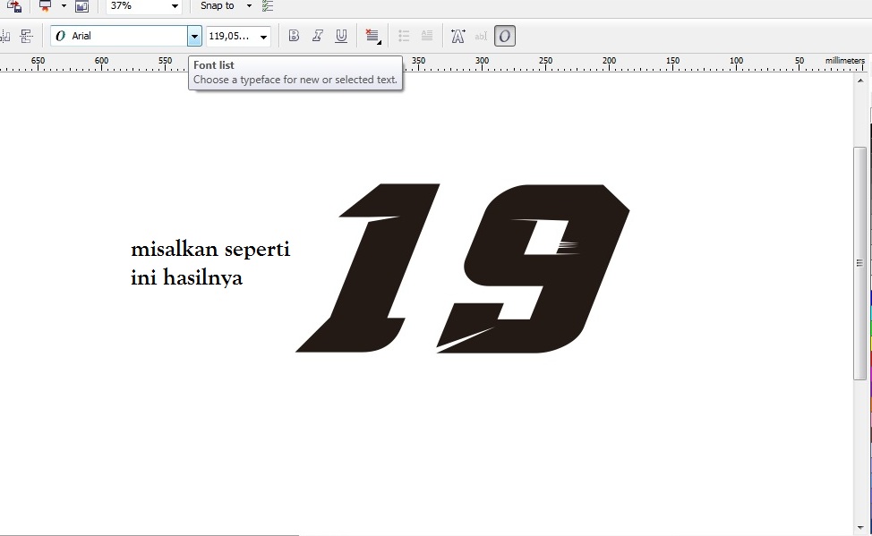Open the font size dropdown showing 119,05
The width and height of the screenshot is (872, 536).
pos(263,36)
